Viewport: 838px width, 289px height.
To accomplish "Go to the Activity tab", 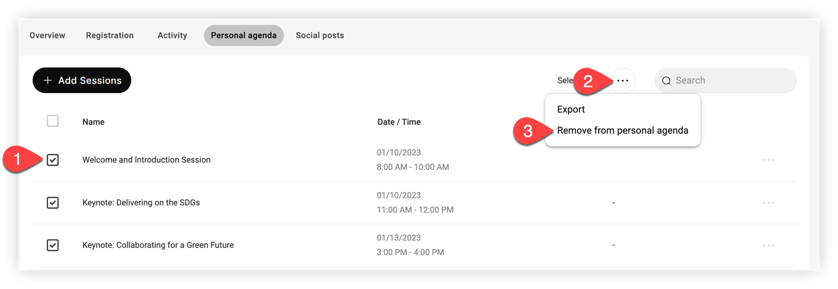I will click(x=172, y=35).
